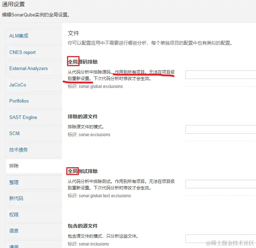Open SAST Engine settings

coord(34,117)
